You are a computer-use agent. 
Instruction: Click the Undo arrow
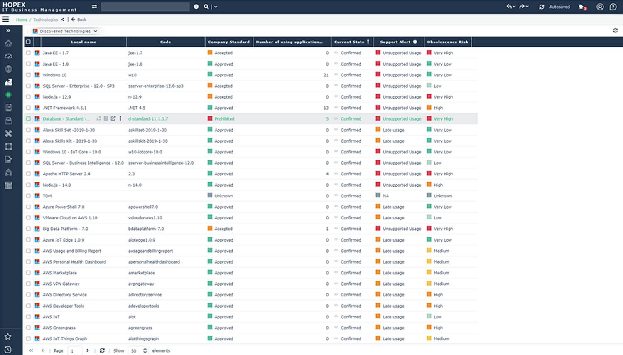point(509,7)
